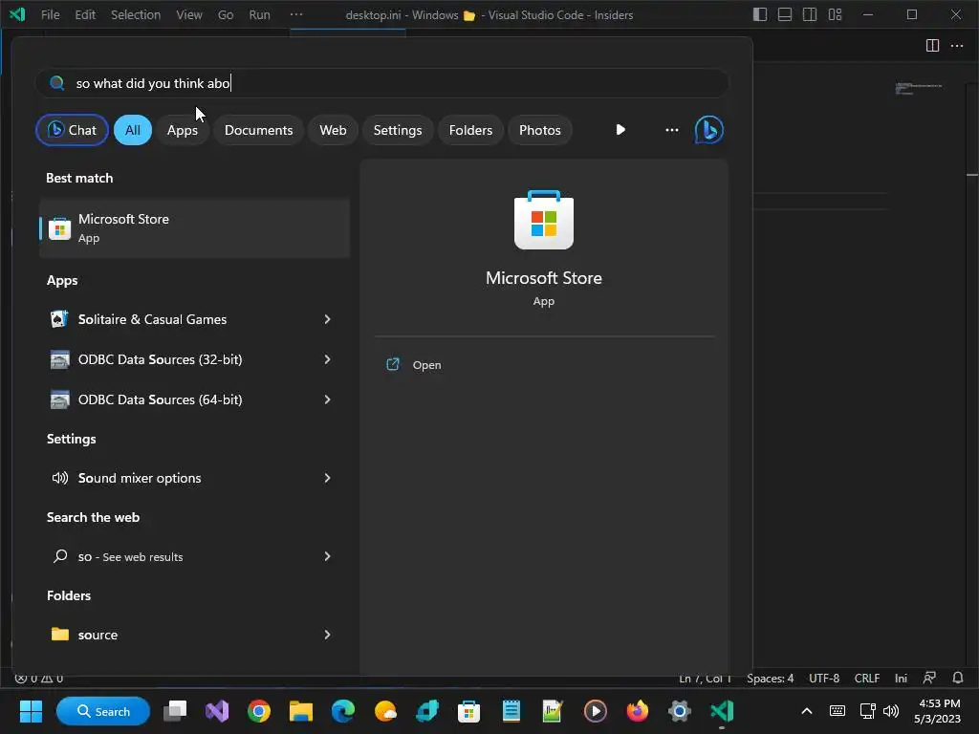
Task: Split the VS Code editor right
Action: [932, 46]
